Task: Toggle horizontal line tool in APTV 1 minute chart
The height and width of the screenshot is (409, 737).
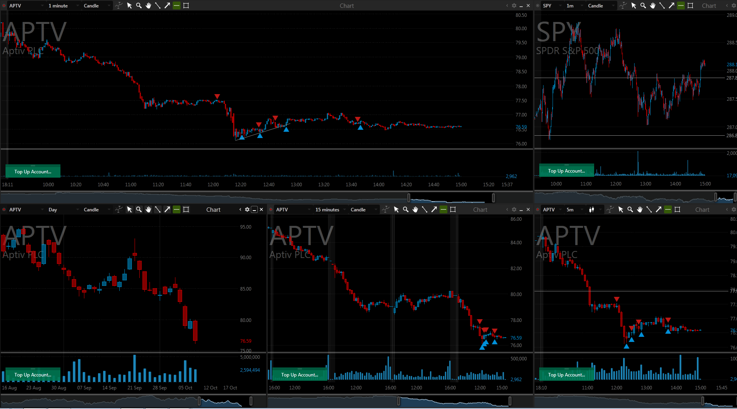Action: [177, 5]
